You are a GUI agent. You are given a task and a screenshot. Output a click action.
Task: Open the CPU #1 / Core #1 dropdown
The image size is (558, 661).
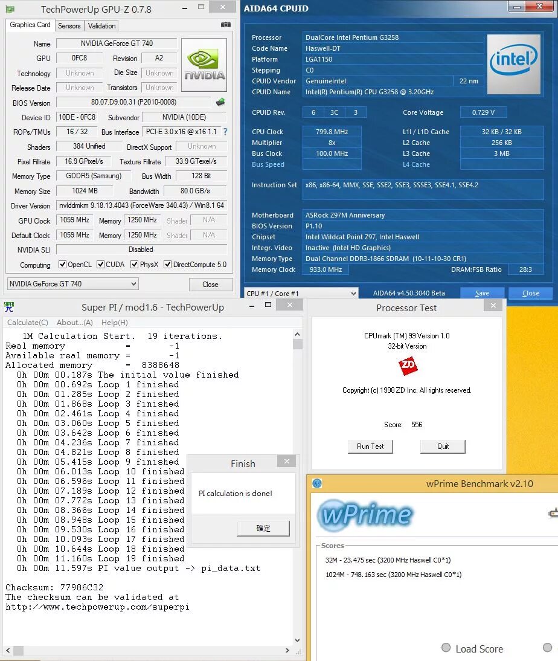pos(301,294)
